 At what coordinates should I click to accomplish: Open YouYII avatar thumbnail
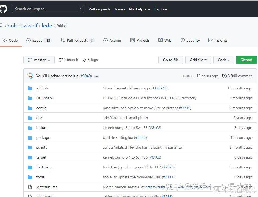[30, 76]
